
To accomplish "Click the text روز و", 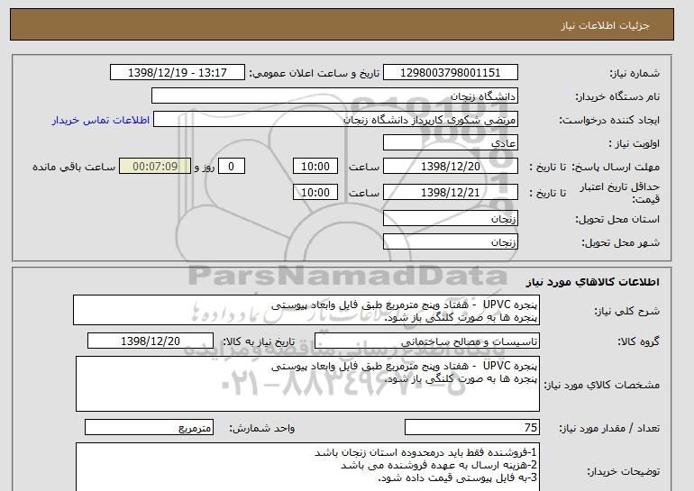I will pos(204,167).
